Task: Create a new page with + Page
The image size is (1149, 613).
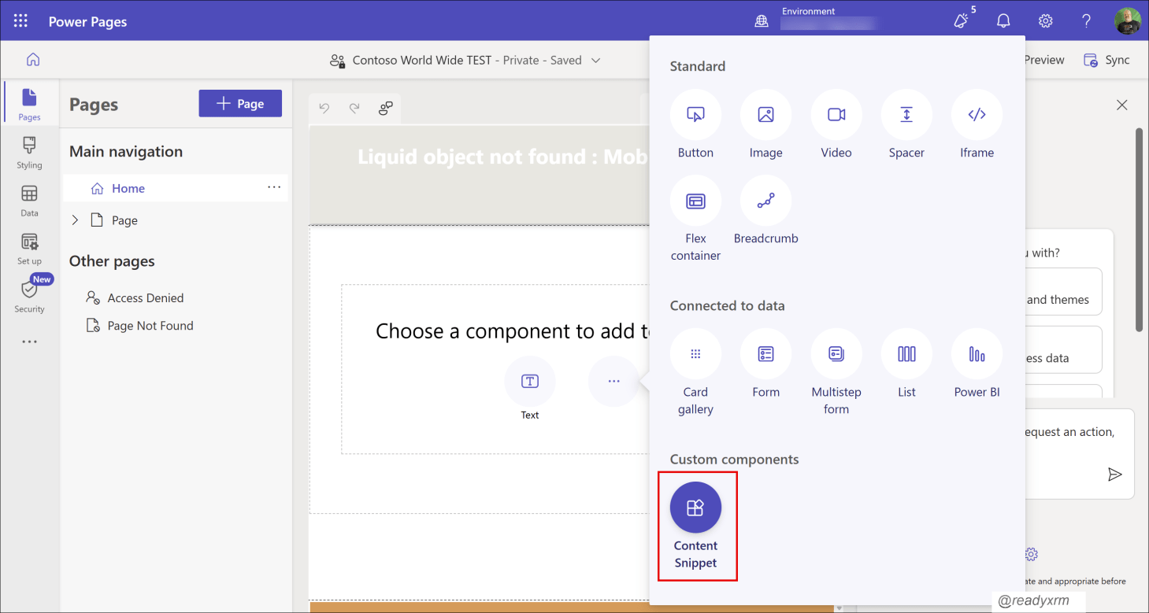Action: click(x=240, y=104)
